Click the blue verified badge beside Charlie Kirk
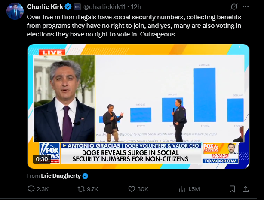This screenshot has width=264, height=200. (68, 7)
